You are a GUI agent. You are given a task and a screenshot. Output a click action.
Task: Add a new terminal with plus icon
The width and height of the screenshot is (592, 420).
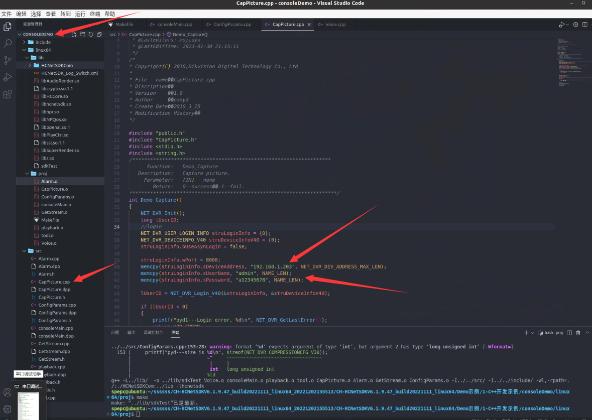(526, 333)
